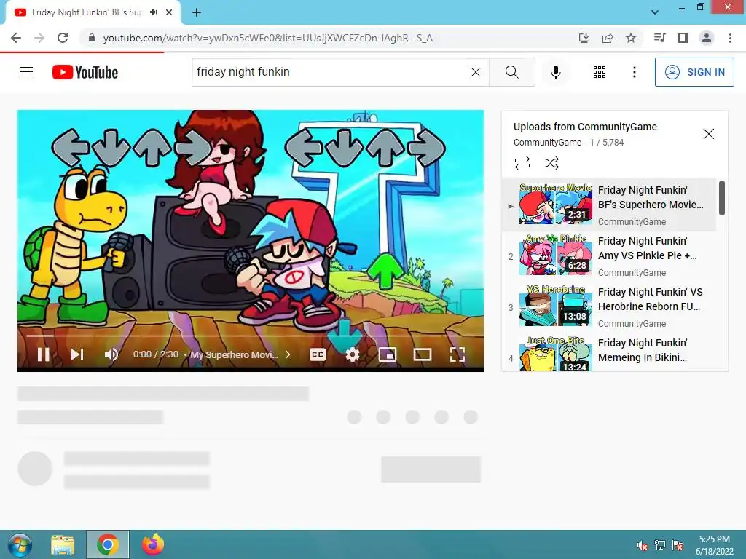Open tab search dropdown arrow
Image resolution: width=746 pixels, height=559 pixels.
click(x=655, y=12)
